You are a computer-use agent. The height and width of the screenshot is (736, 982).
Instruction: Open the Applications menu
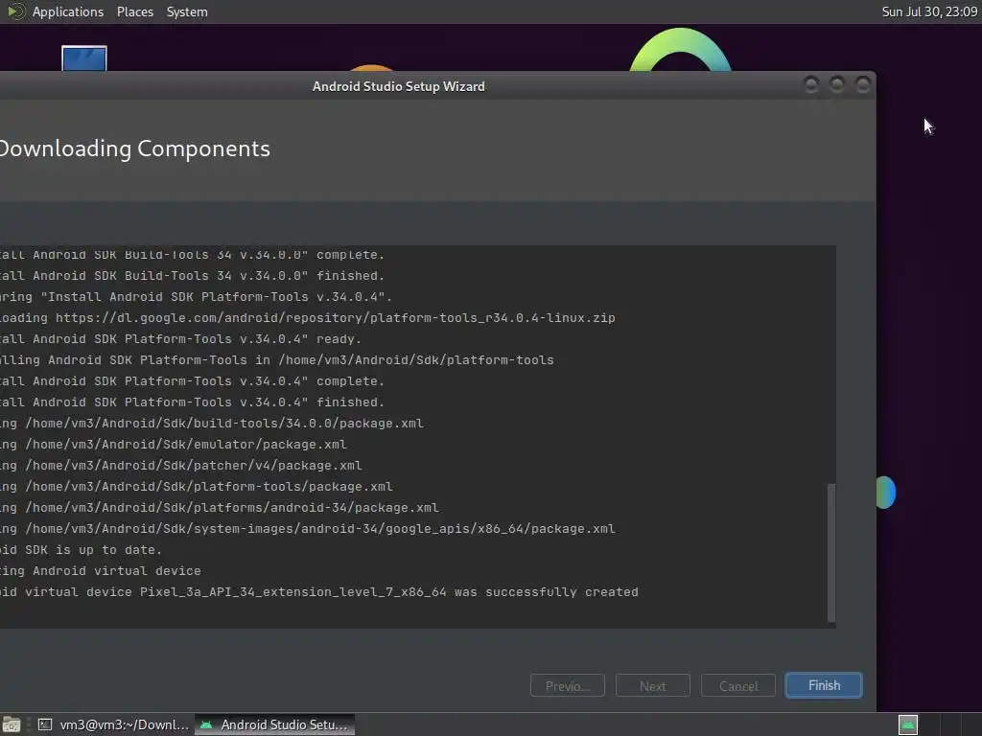[x=68, y=11]
